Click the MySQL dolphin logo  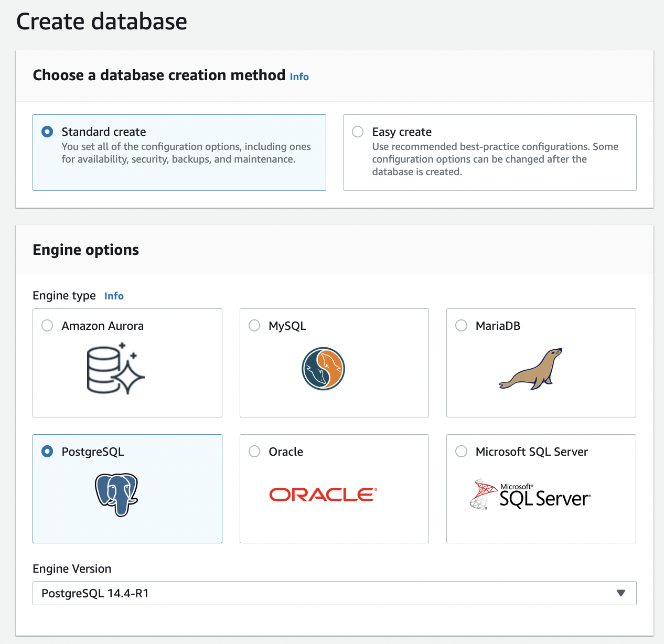click(x=323, y=369)
